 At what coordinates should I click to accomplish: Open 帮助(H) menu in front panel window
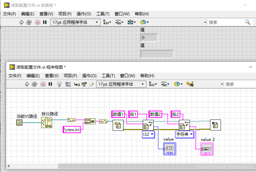(142, 14)
